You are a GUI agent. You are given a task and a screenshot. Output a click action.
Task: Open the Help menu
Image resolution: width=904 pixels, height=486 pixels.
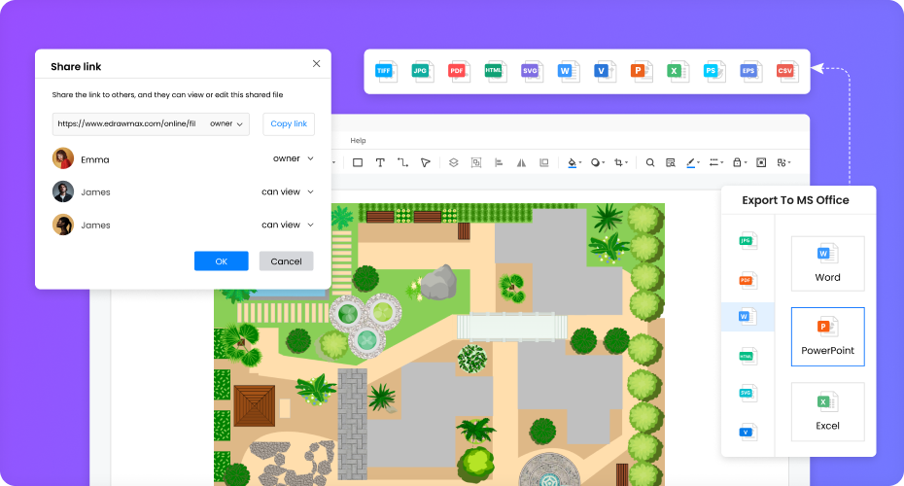click(358, 141)
